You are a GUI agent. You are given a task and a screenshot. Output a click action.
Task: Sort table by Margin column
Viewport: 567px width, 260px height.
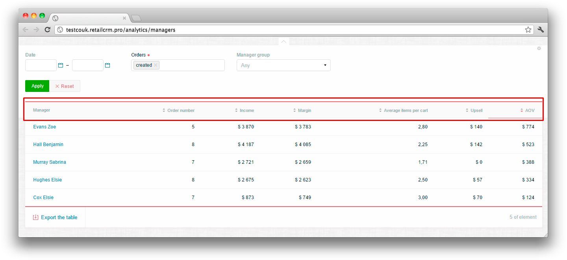coord(302,110)
